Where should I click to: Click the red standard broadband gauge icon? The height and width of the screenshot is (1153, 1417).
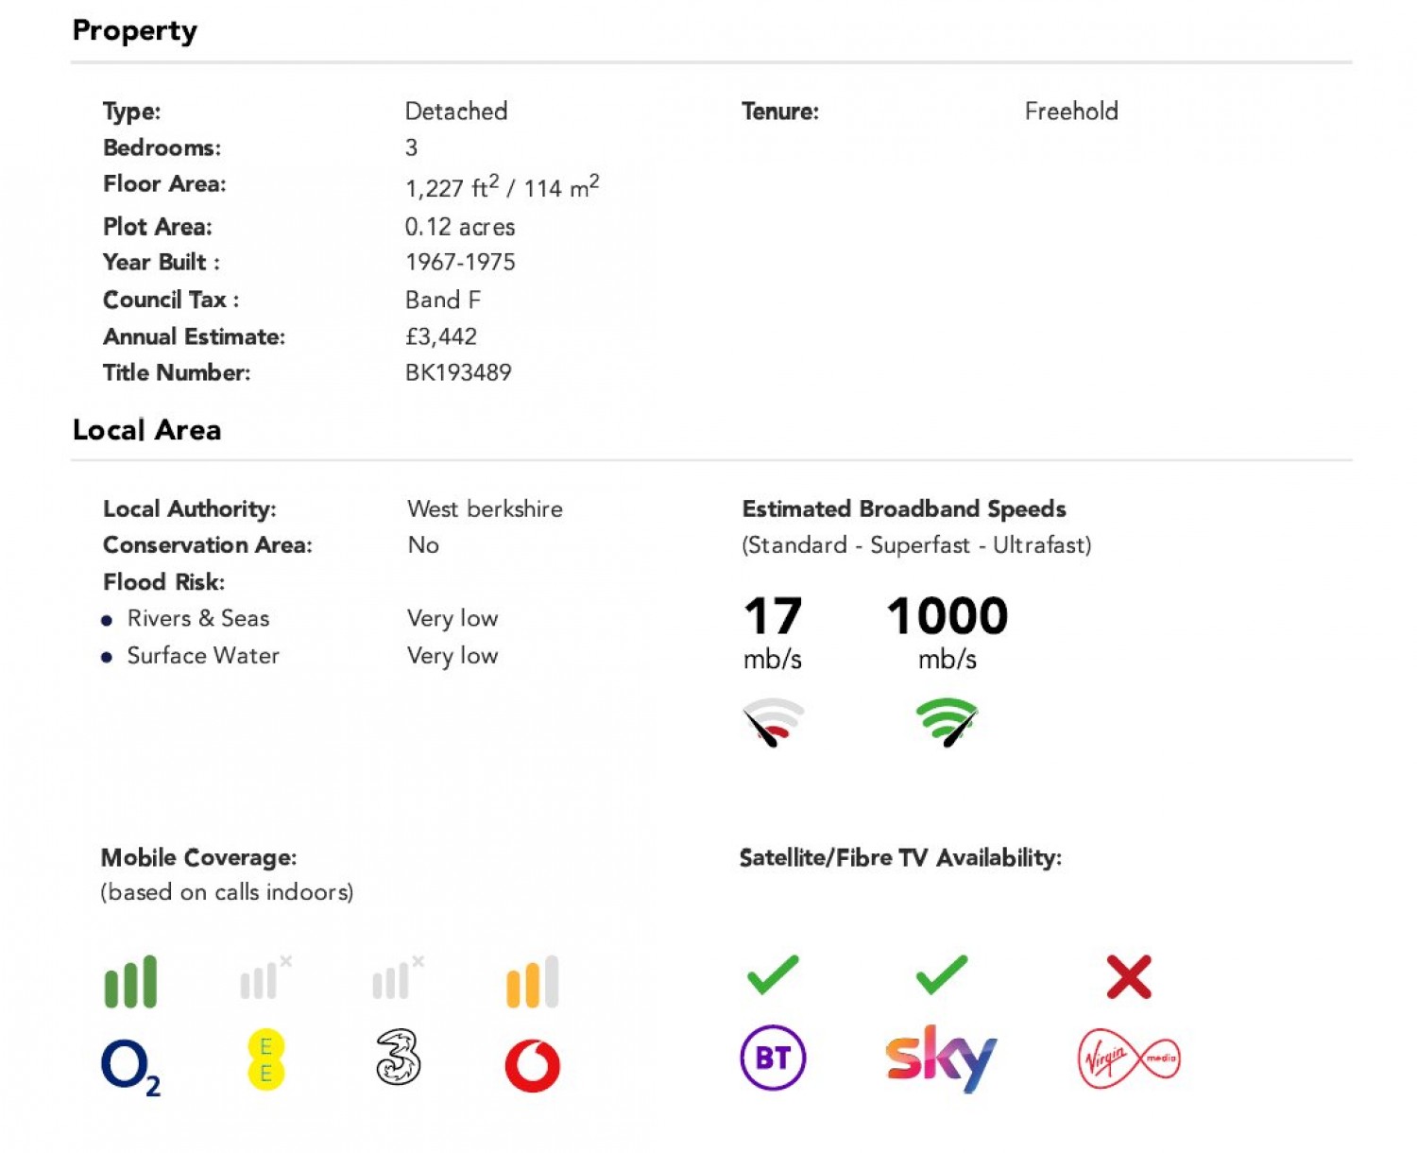coord(774,722)
